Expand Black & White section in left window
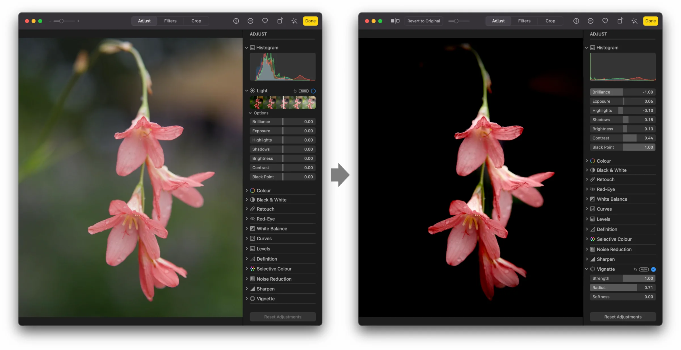 click(247, 200)
